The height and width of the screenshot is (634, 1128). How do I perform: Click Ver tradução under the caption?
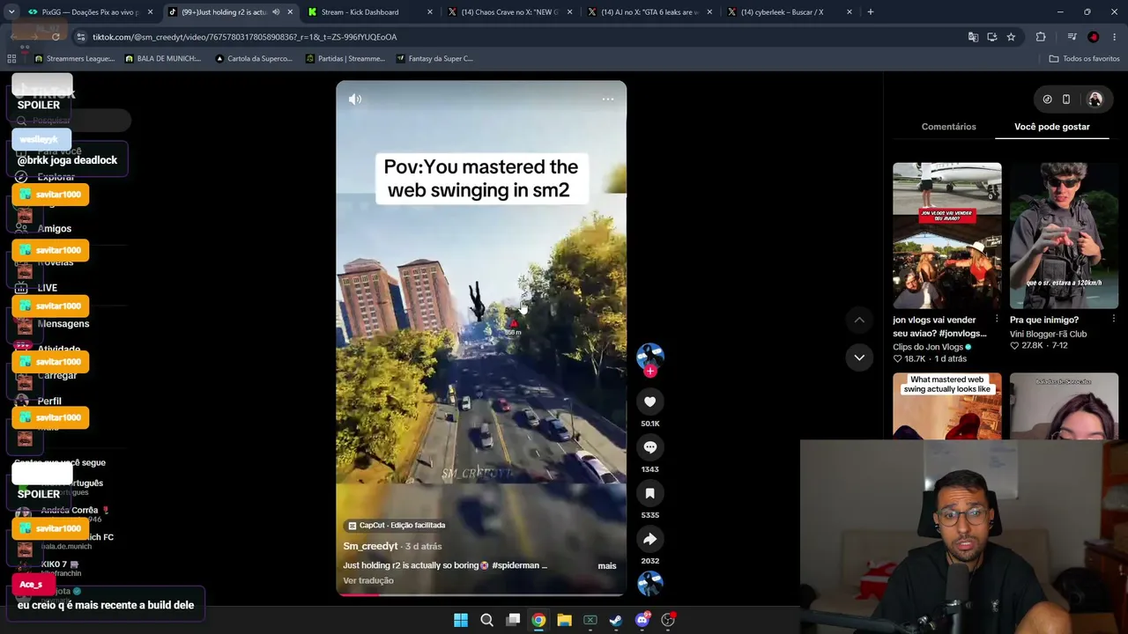coord(368,581)
